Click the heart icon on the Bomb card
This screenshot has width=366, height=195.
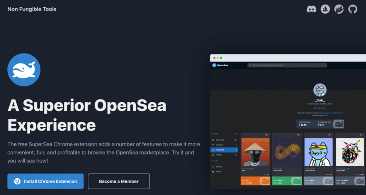361,135
